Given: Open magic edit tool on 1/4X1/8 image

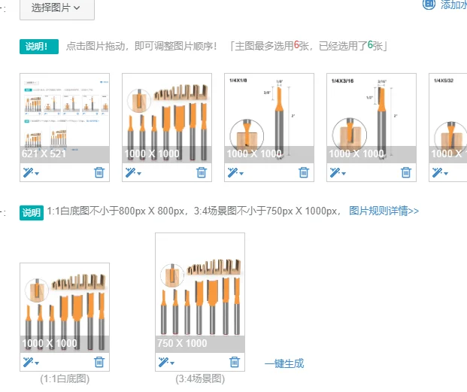Looking at the screenshot, I should tap(232, 172).
